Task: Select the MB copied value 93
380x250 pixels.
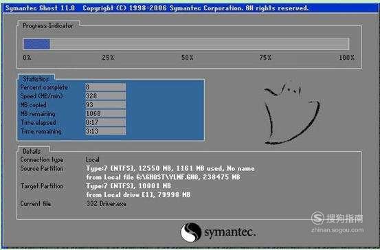Action: [105, 104]
